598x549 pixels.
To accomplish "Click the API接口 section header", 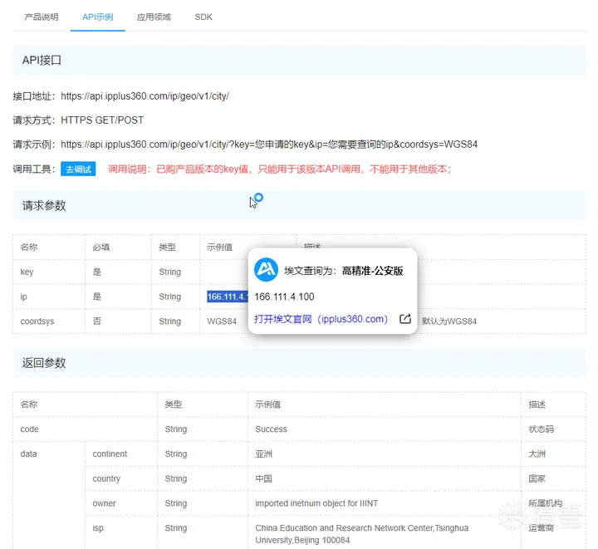I will tap(299, 61).
